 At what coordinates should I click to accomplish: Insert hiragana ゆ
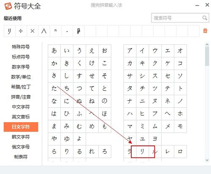click(67, 139)
